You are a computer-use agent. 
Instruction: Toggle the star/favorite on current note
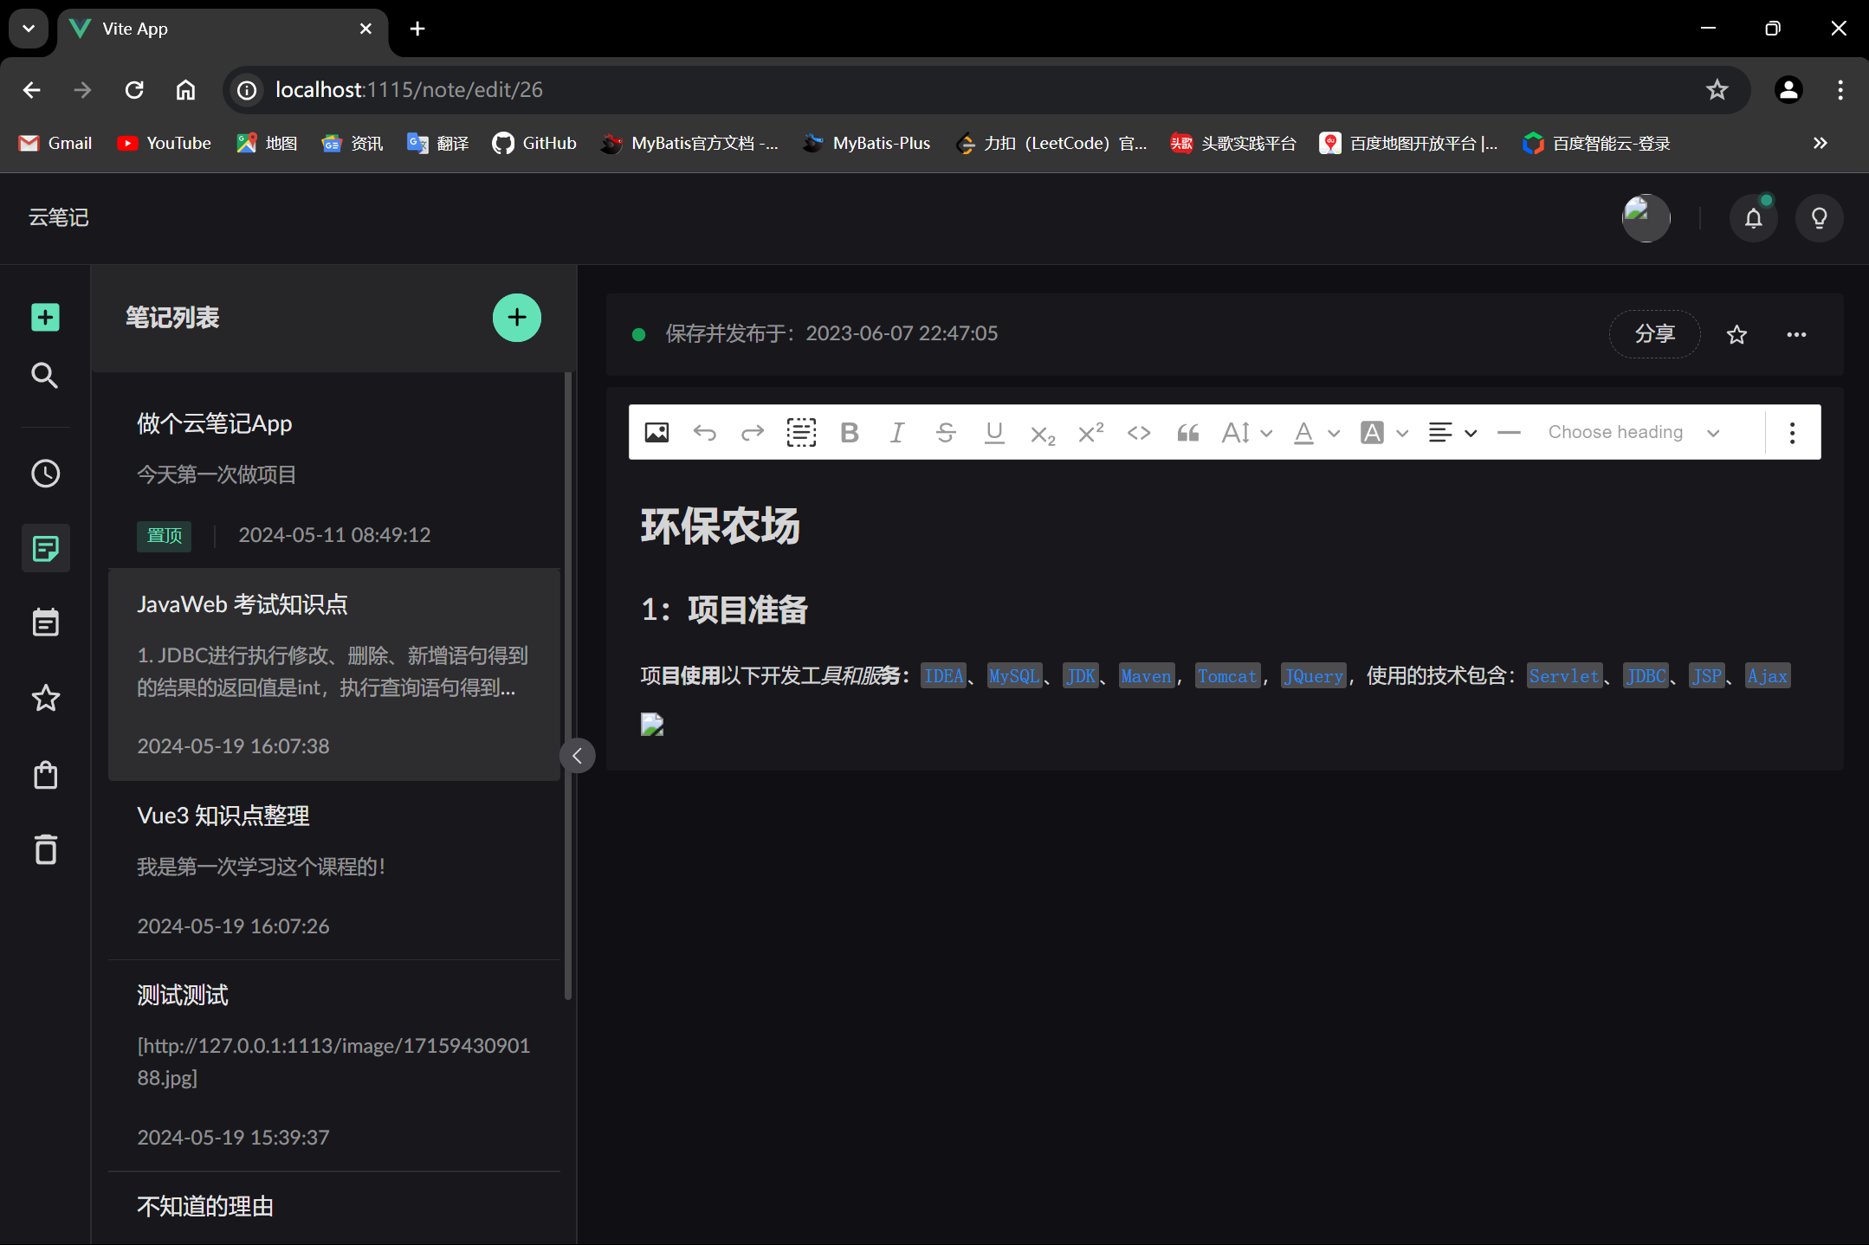1734,333
